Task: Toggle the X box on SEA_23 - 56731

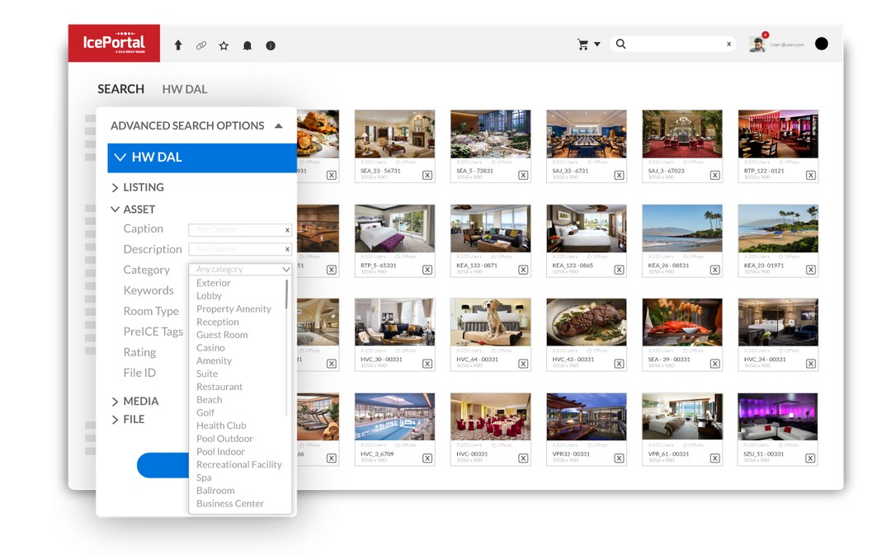Action: click(x=427, y=175)
